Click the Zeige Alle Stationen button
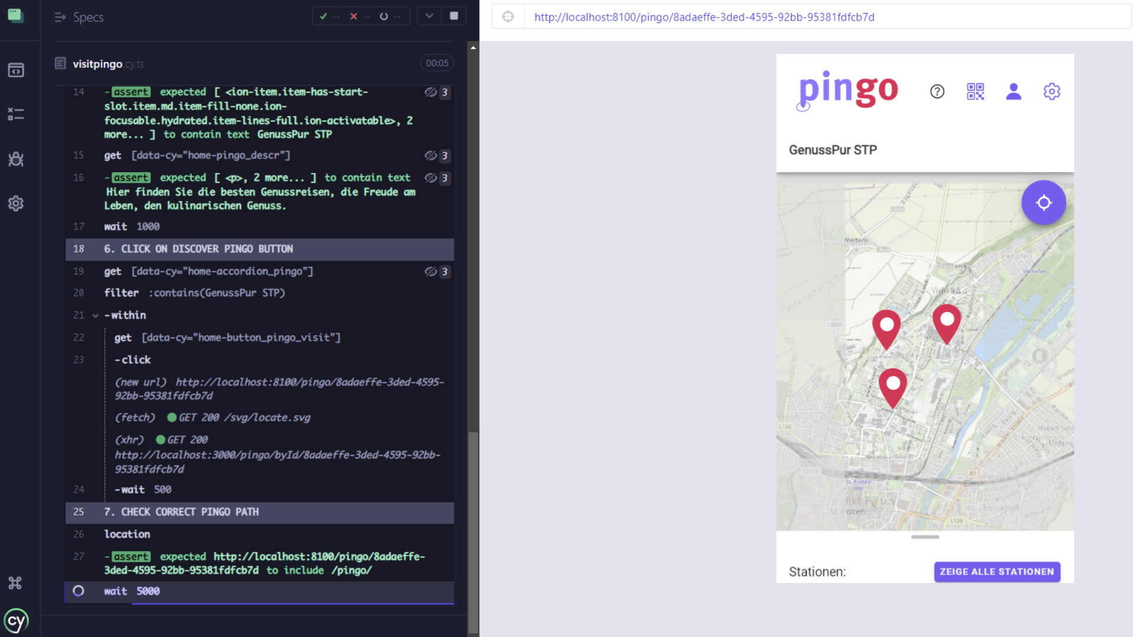Image resolution: width=1133 pixels, height=637 pixels. (997, 572)
